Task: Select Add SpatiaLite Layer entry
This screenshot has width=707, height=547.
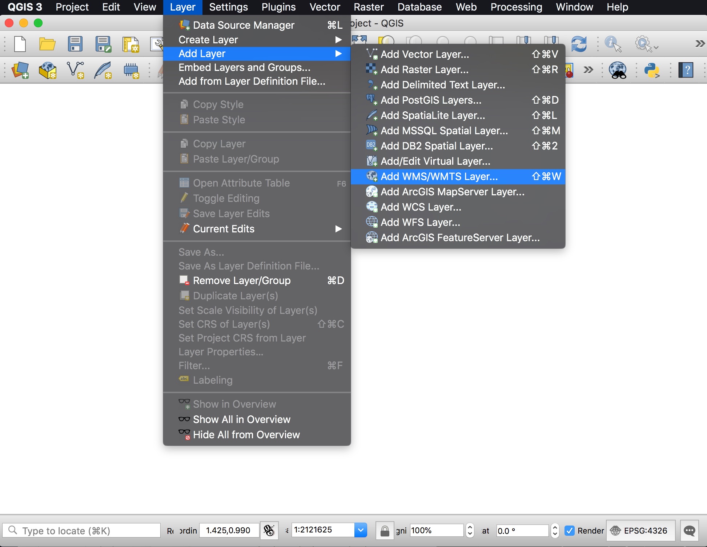Action: click(458, 115)
